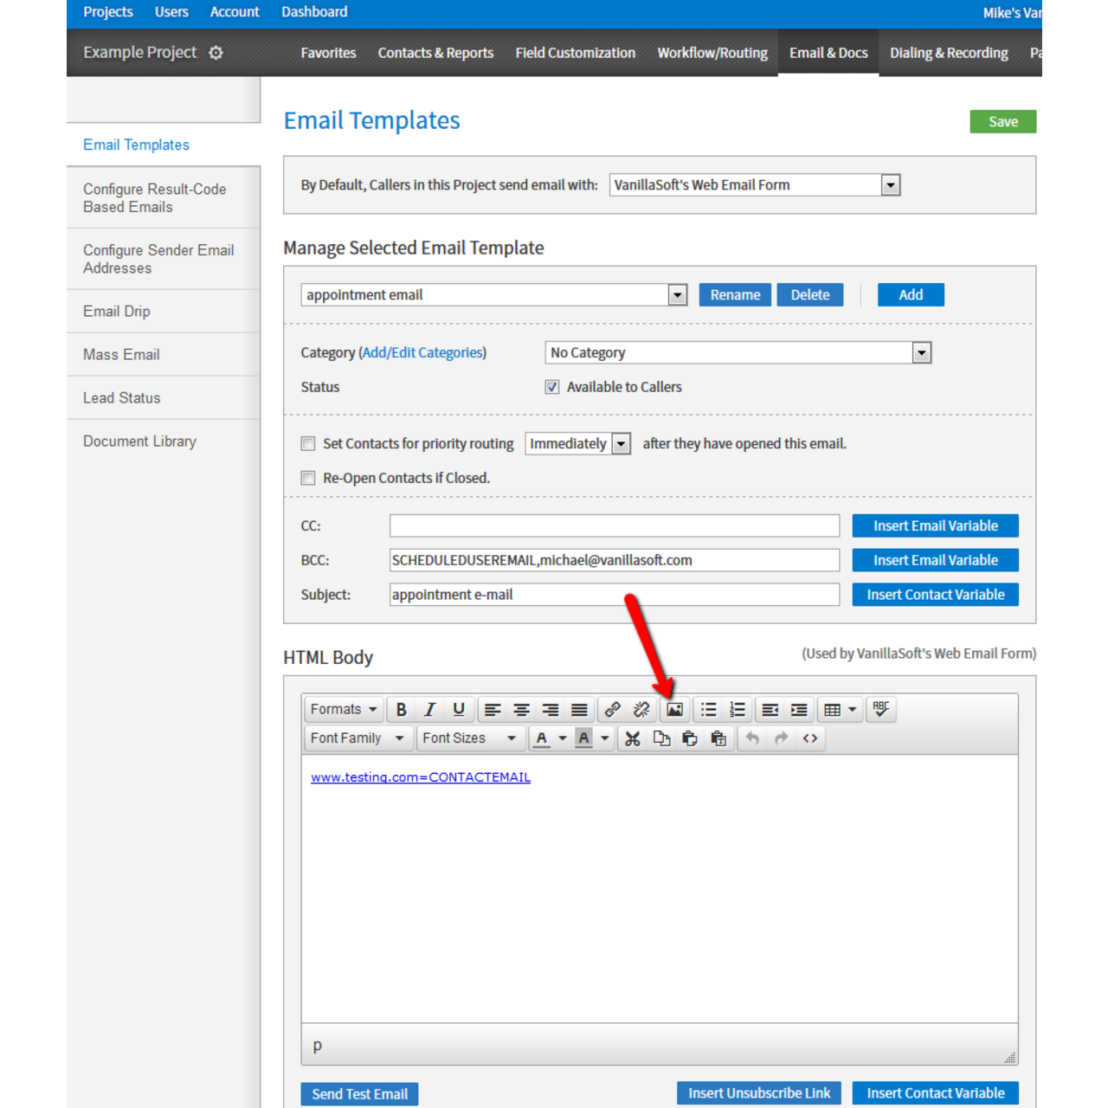Toggle the Available to Callers checkbox
Viewport: 1108px width, 1108px height.
click(x=552, y=387)
